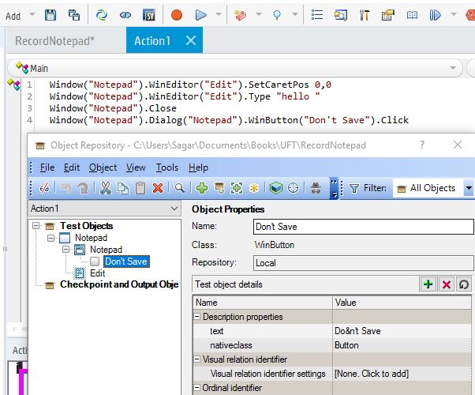Collapse the Notepad window tree node

(x=50, y=238)
